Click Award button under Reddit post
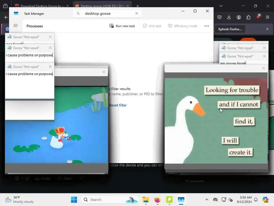The width and height of the screenshot is (274, 206). [43, 178]
